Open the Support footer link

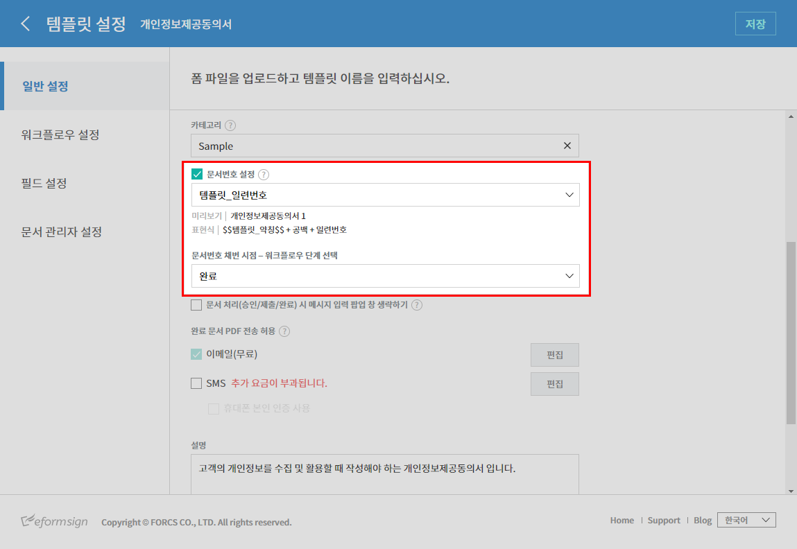664,520
